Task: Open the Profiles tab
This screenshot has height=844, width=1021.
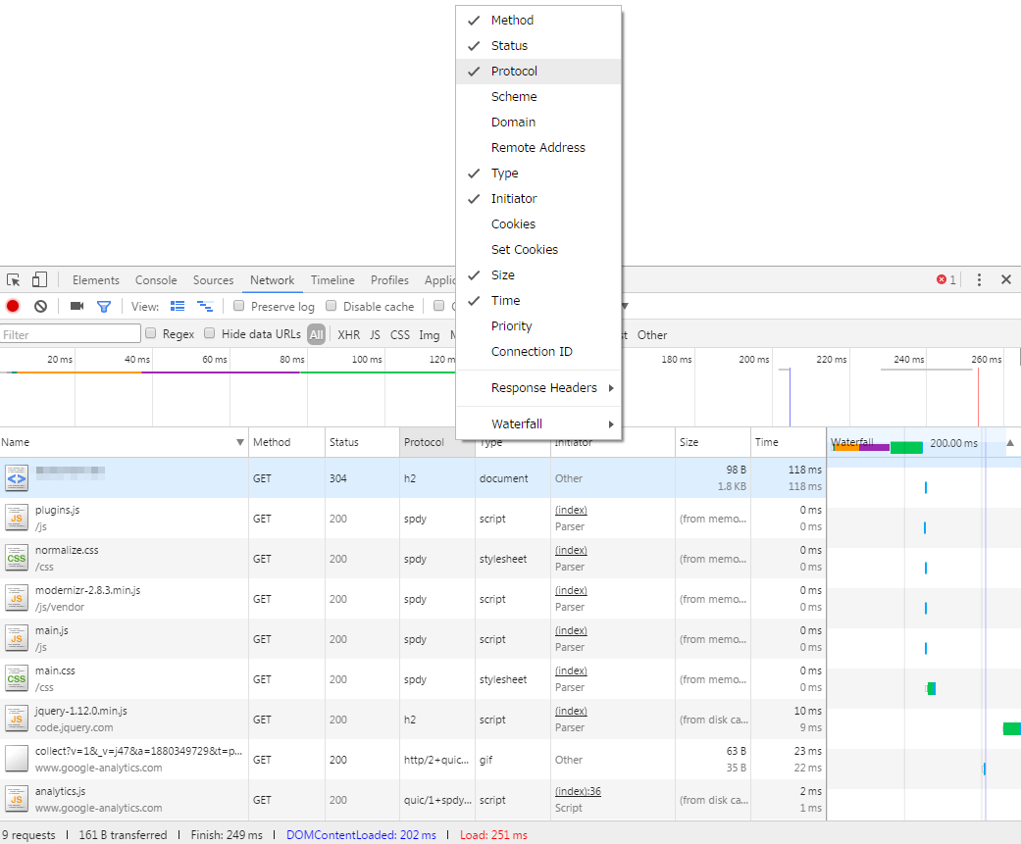Action: click(x=389, y=279)
